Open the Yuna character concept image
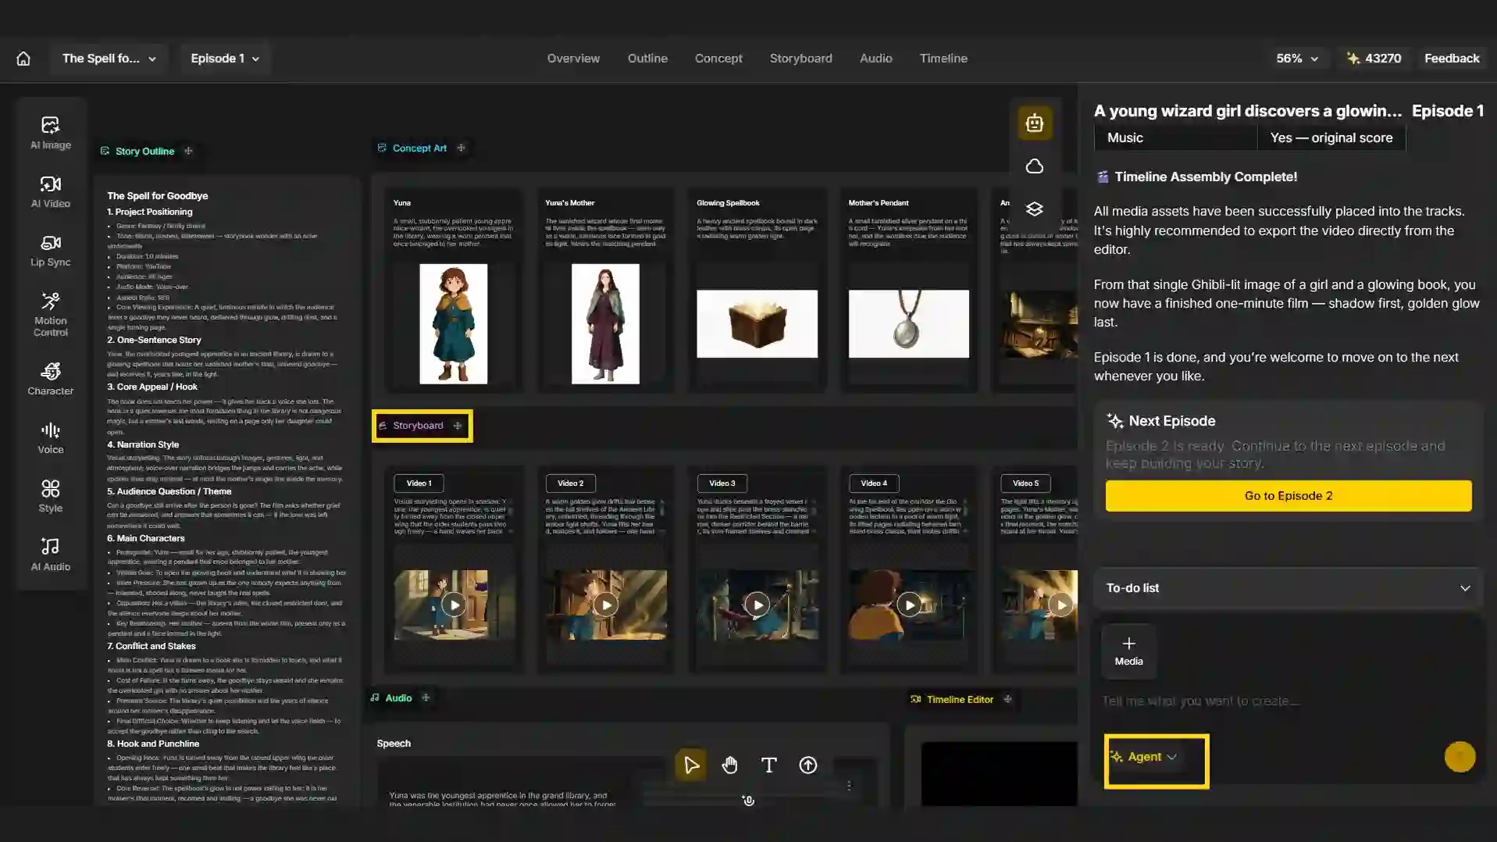Image resolution: width=1497 pixels, height=842 pixels. pos(453,323)
